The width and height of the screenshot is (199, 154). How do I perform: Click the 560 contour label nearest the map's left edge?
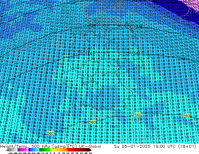tap(51, 133)
